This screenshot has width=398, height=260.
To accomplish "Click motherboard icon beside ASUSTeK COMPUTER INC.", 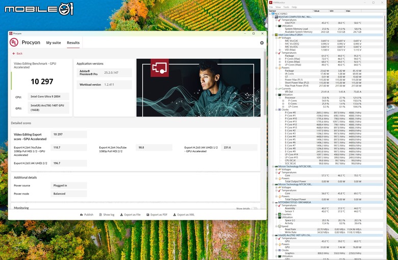I will [x=276, y=17].
